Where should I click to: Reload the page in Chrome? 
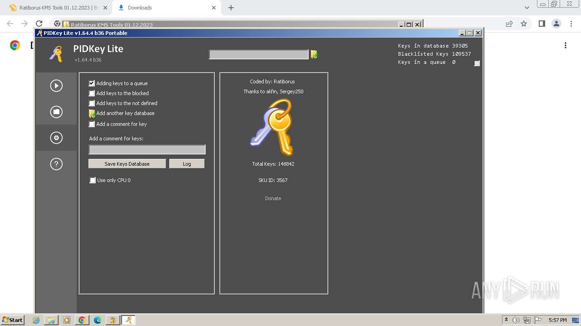(x=39, y=24)
